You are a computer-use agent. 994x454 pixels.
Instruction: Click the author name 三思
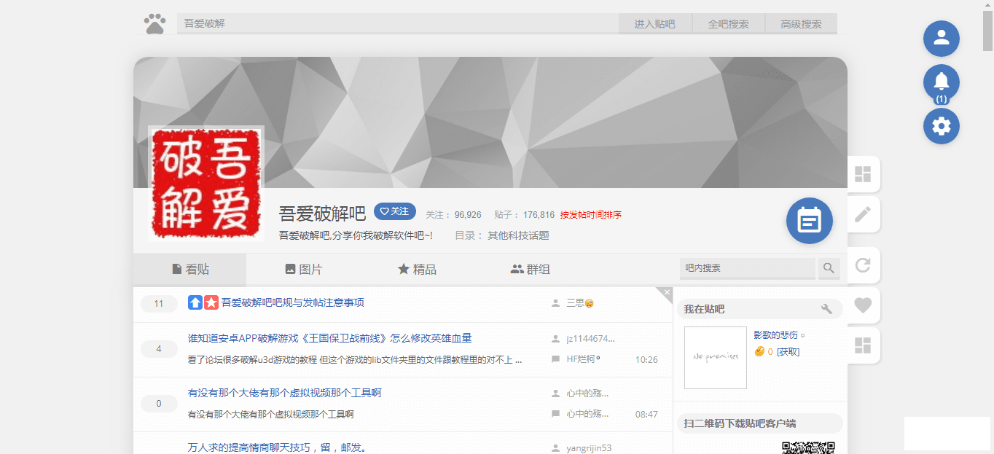580,303
